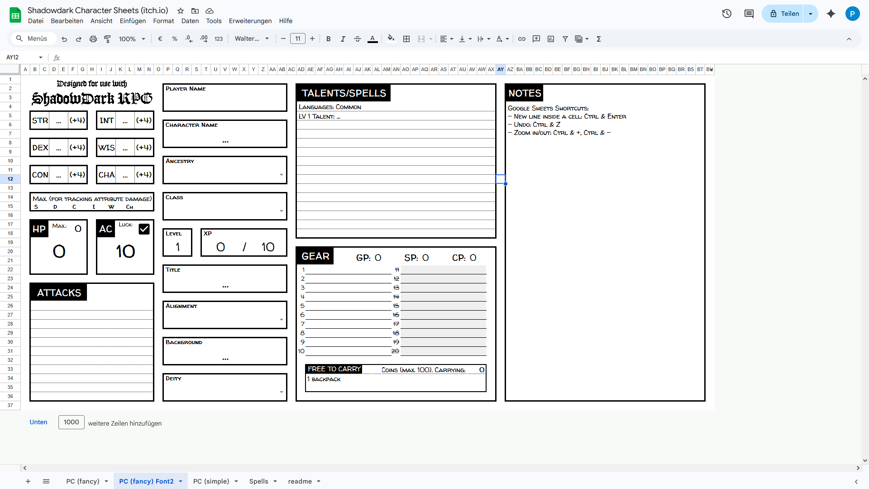Toggle strikethrough formatting
This screenshot has width=869, height=489.
point(357,39)
